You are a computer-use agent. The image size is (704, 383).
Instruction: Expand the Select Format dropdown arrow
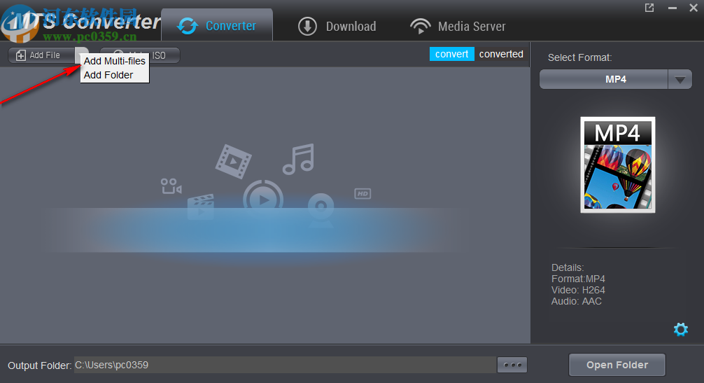coord(680,80)
